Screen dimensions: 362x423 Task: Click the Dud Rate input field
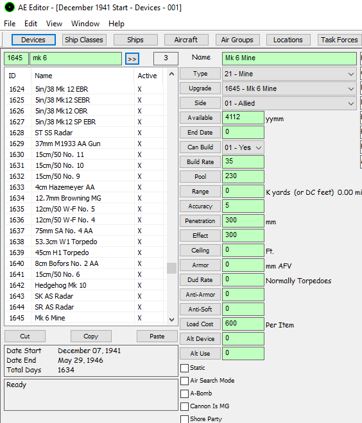[x=243, y=279]
